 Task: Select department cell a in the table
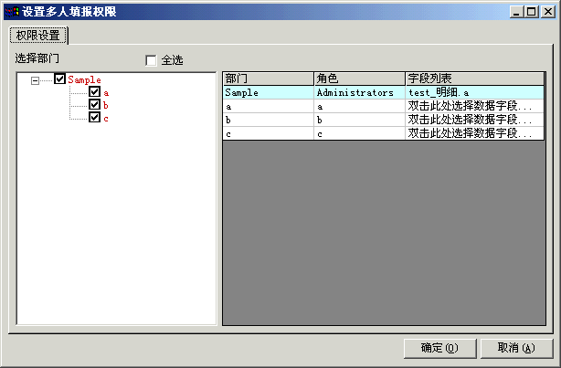[269, 106]
